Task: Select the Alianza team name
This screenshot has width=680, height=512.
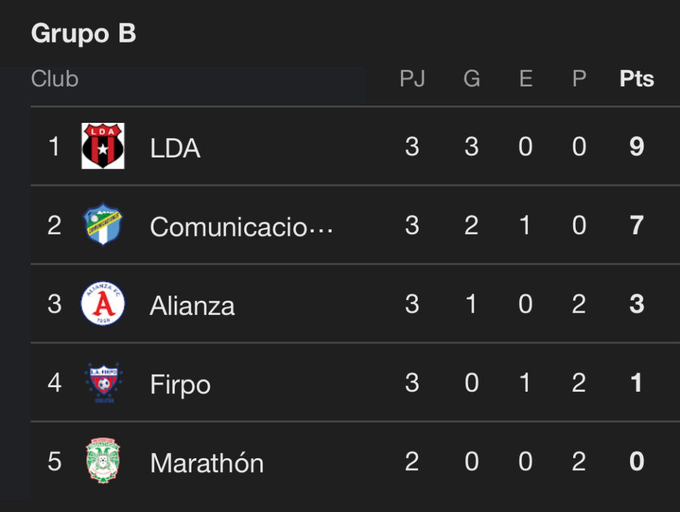Action: coord(192,306)
